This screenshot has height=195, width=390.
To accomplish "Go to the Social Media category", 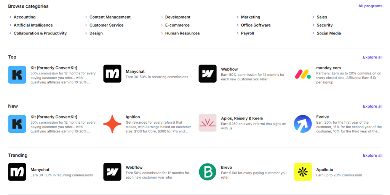I will point(329,33).
